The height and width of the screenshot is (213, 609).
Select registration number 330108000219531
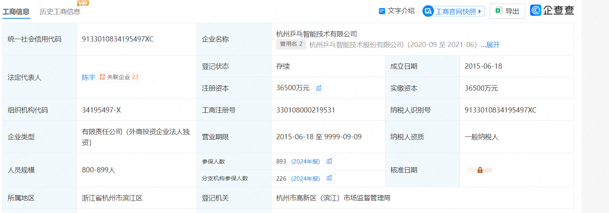pos(306,110)
